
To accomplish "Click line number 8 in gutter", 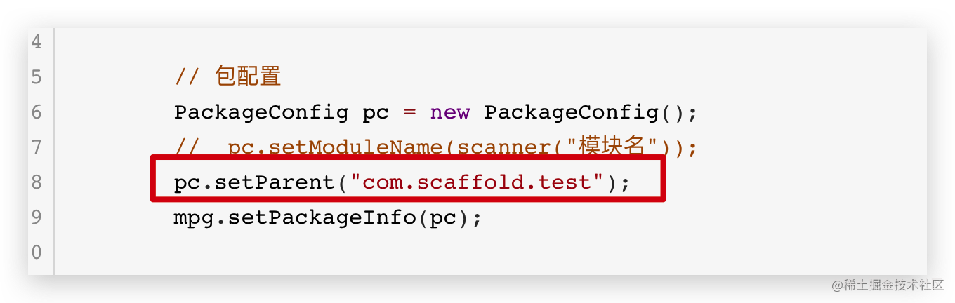I will click(x=37, y=182).
